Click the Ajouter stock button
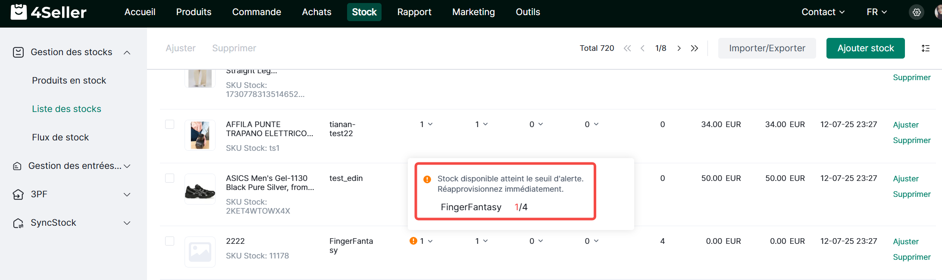Screen dimensions: 942x280 (865, 48)
